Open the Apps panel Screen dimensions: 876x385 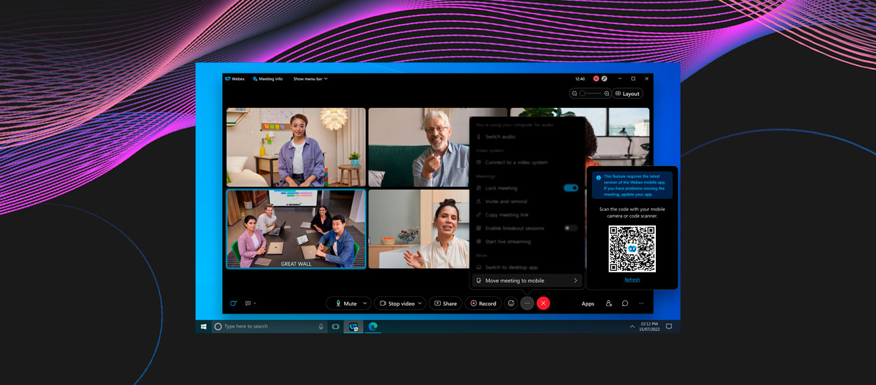coord(588,303)
